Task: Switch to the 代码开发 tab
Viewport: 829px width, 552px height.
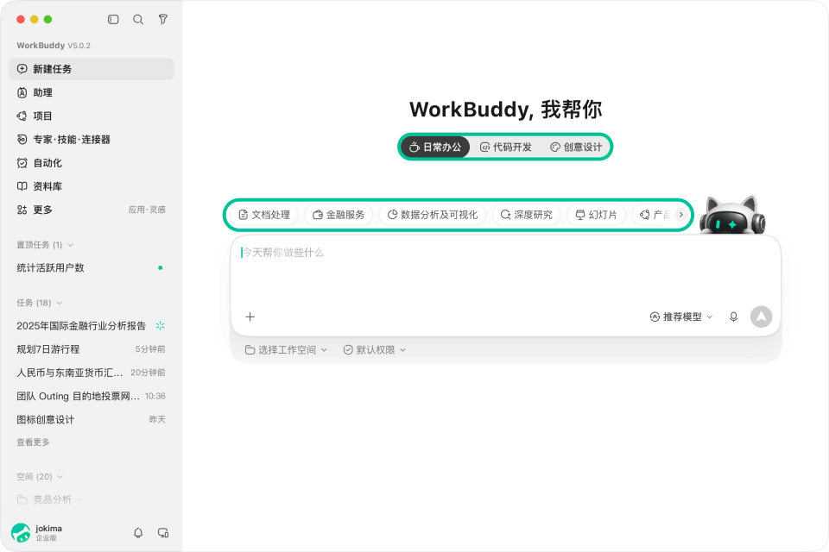Action: tap(505, 147)
